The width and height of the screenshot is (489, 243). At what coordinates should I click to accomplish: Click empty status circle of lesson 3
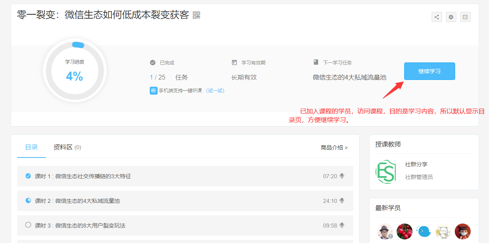tap(28, 225)
